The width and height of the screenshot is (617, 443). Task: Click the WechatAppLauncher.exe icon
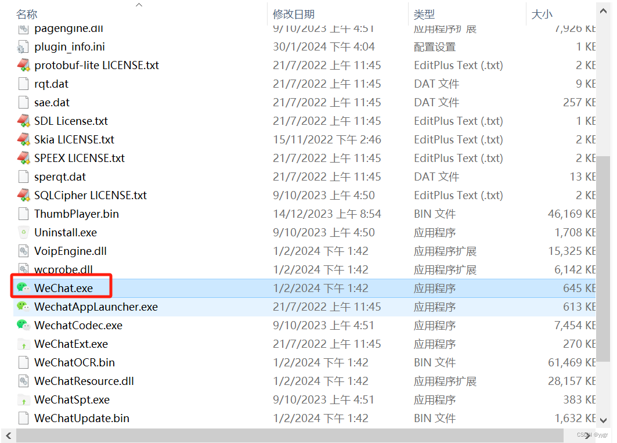pyautogui.click(x=23, y=307)
